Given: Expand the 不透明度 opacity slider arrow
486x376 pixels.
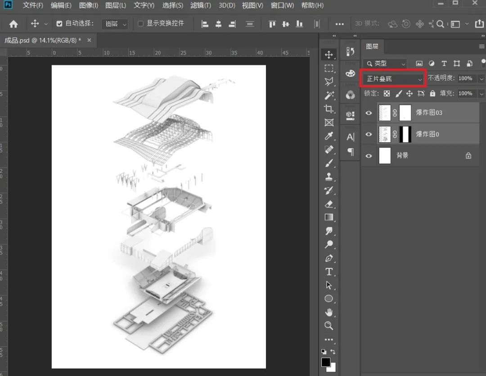Looking at the screenshot, I should pos(481,78).
